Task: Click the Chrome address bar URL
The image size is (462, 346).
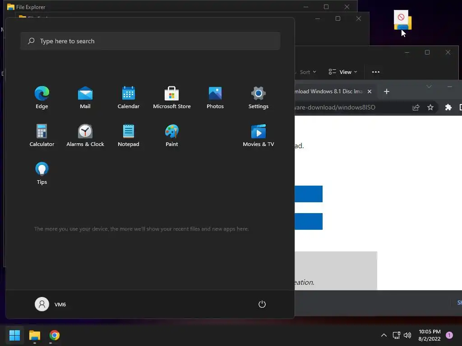Action: point(335,107)
